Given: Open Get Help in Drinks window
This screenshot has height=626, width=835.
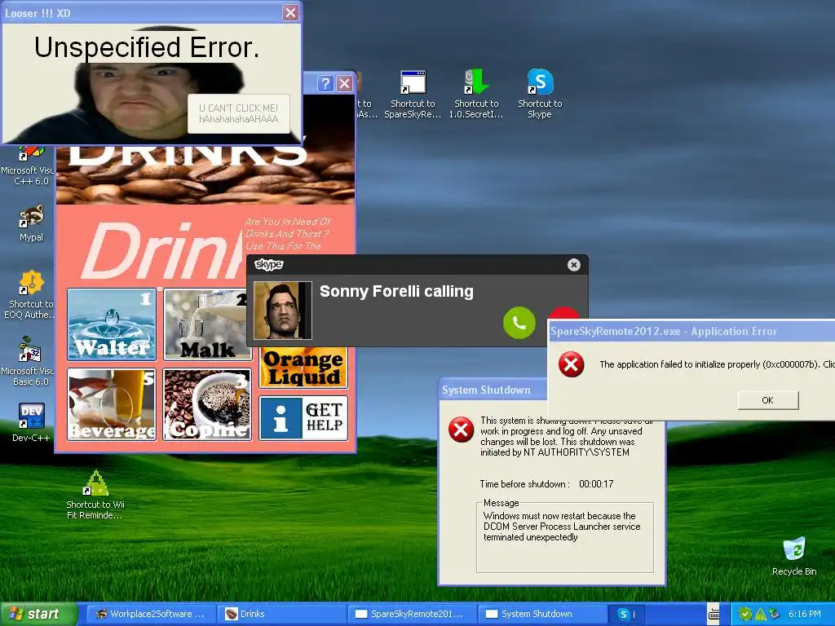Looking at the screenshot, I should [x=303, y=418].
